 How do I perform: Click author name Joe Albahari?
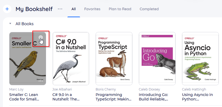point(62,89)
